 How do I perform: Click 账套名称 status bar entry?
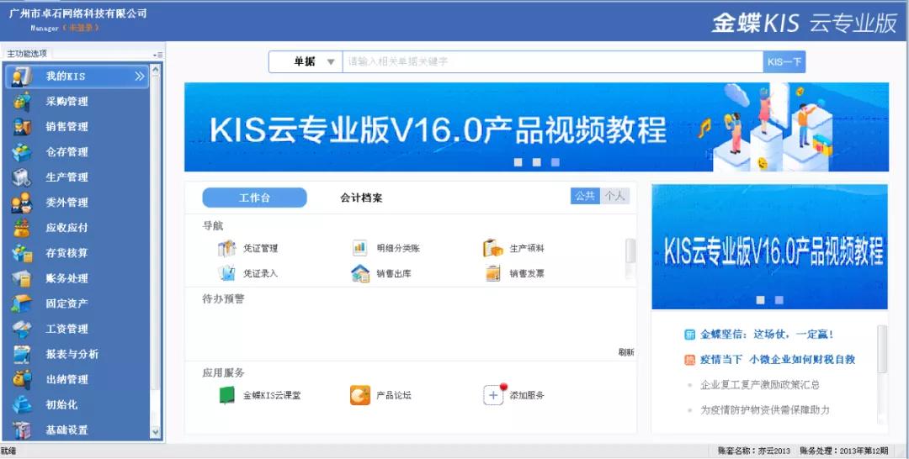753,451
